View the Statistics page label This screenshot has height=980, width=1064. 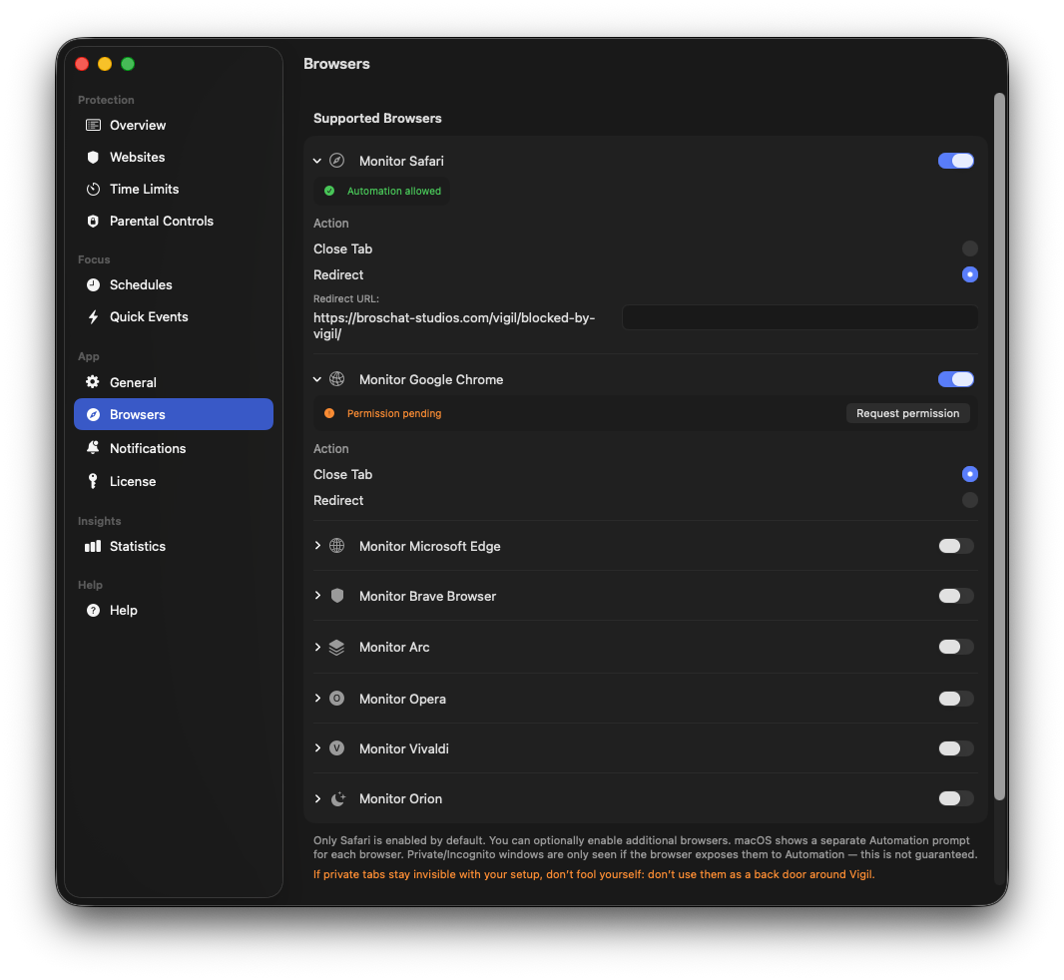138,546
